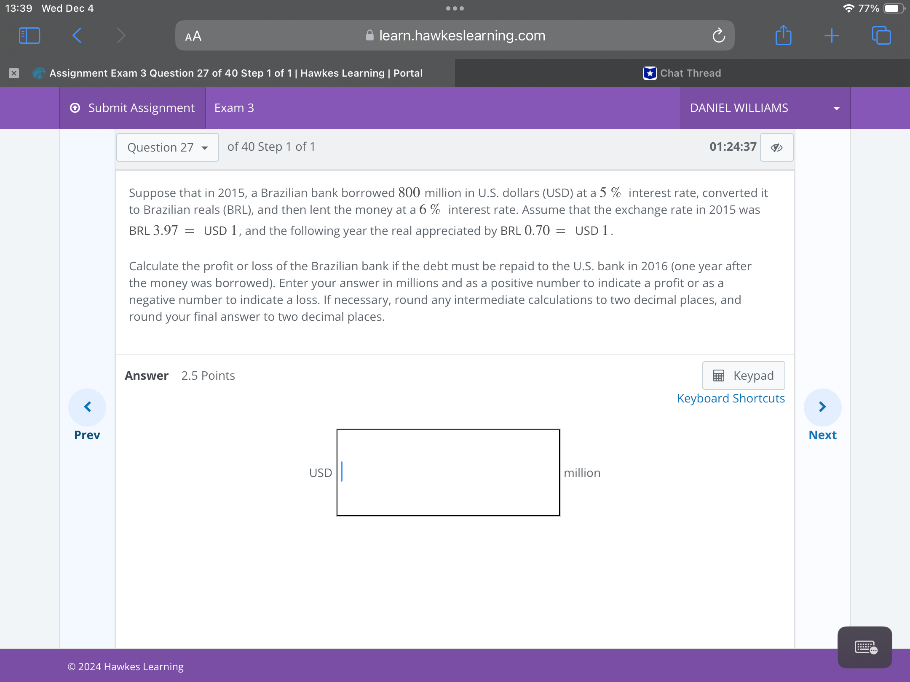The width and height of the screenshot is (910, 682).
Task: Open Safari sidebar panel icon
Action: [x=29, y=35]
